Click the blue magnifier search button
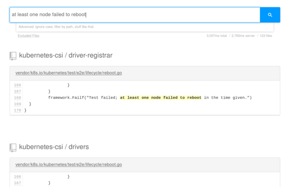Viewport: 287px width, 187px height. 270,15
